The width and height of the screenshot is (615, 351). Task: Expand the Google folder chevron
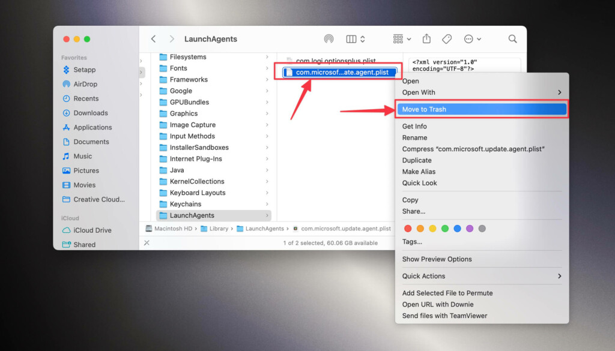coord(267,91)
